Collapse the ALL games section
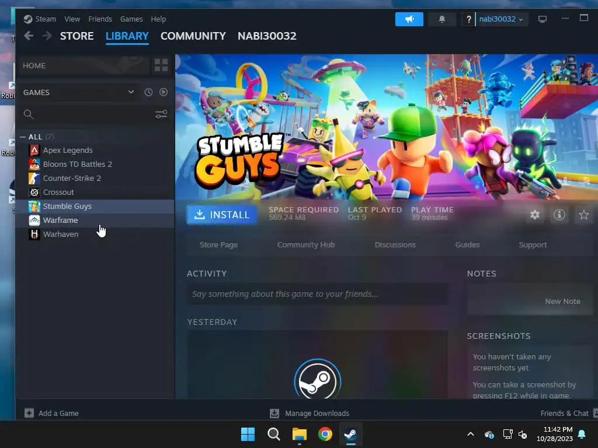Viewport: 598px width, 448px height. point(23,136)
